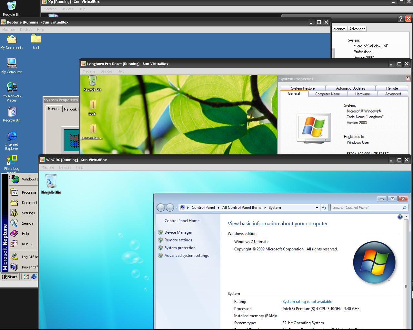Select Recycle Bin icon on Neptune desktop
Image resolution: width=413 pixels, height=330 pixels.
12,115
